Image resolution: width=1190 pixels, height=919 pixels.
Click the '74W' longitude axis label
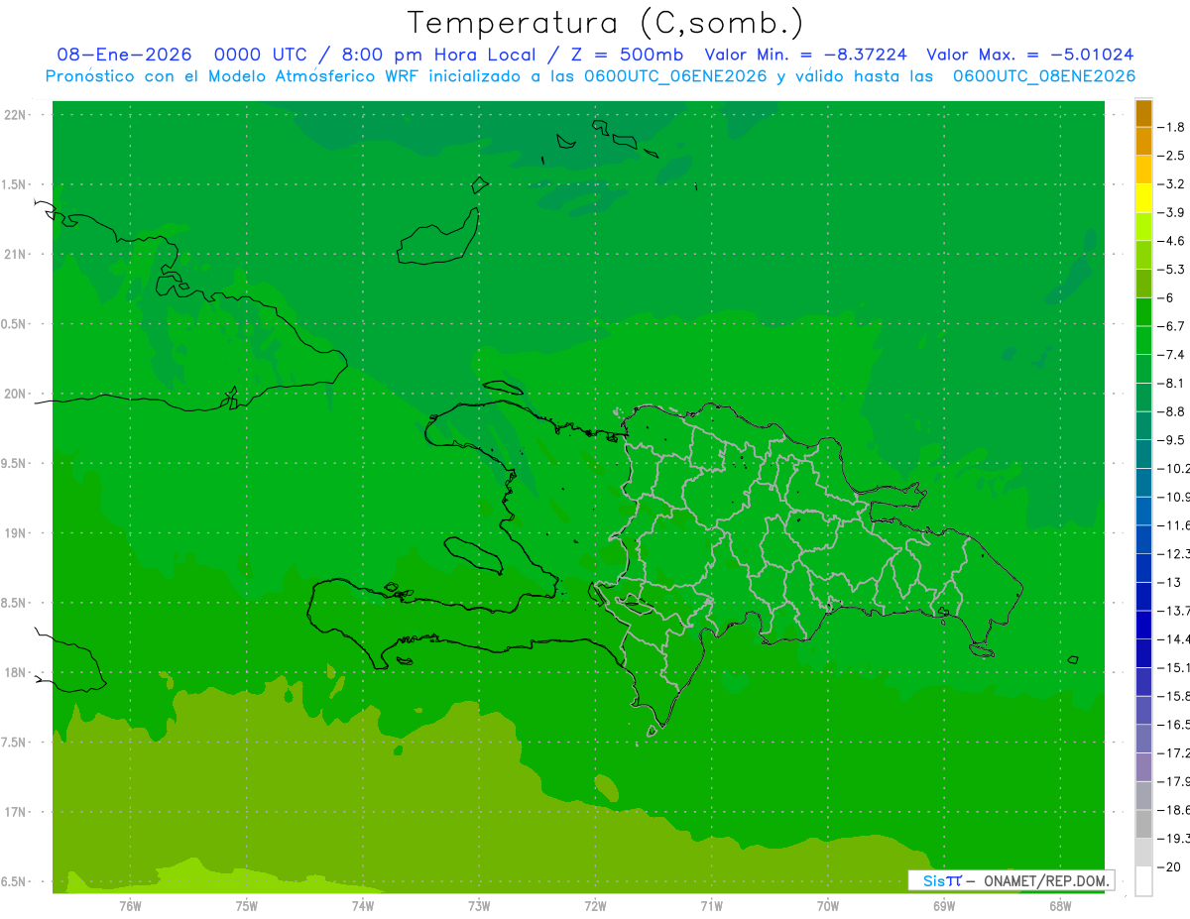pyautogui.click(x=362, y=906)
